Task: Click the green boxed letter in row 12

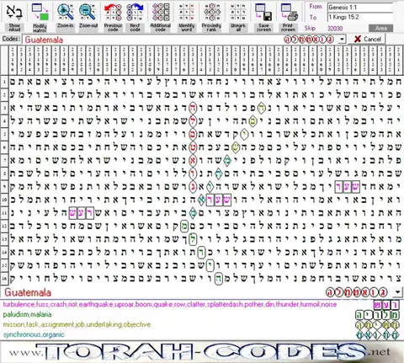Action: pos(184,226)
